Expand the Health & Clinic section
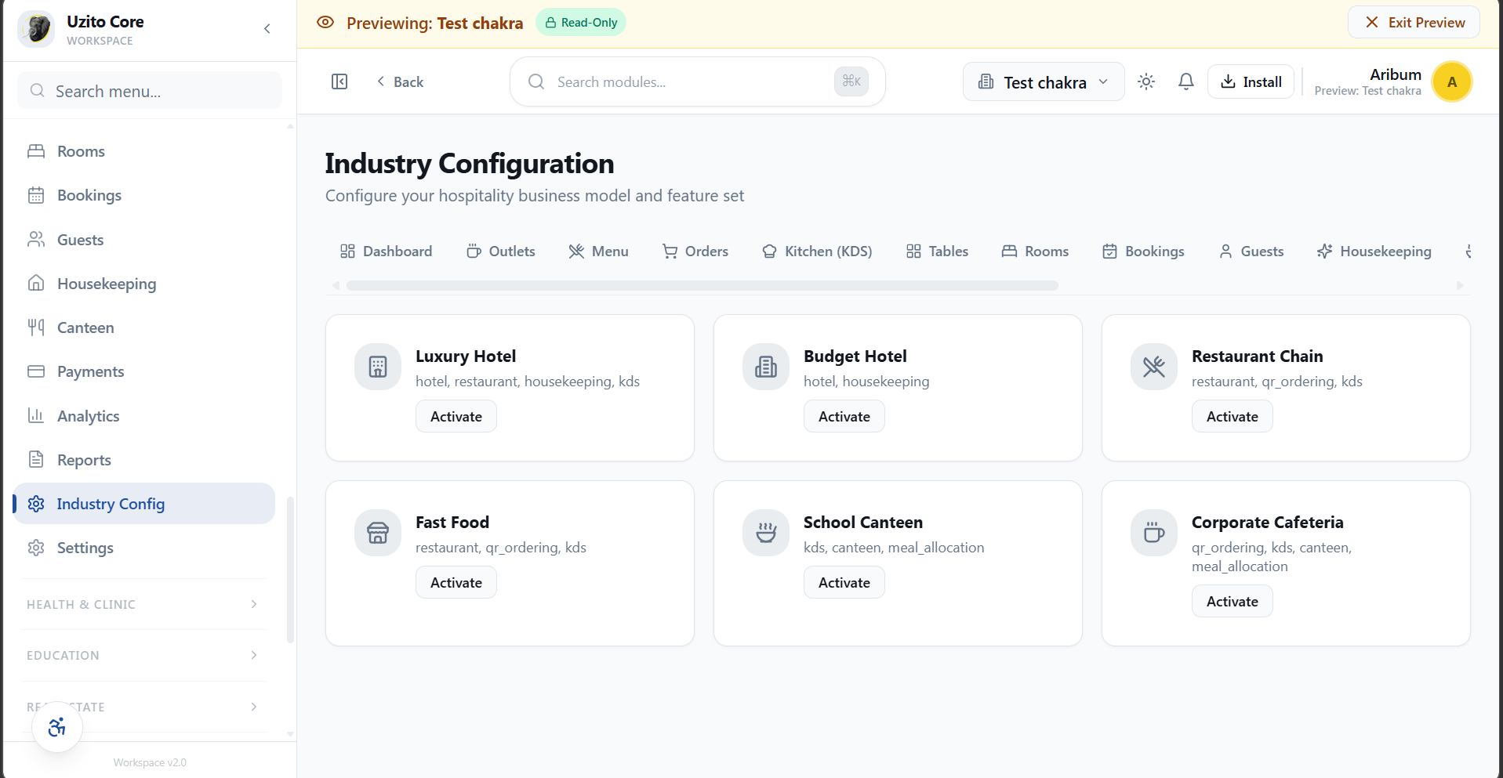This screenshot has height=778, width=1503. [142, 604]
